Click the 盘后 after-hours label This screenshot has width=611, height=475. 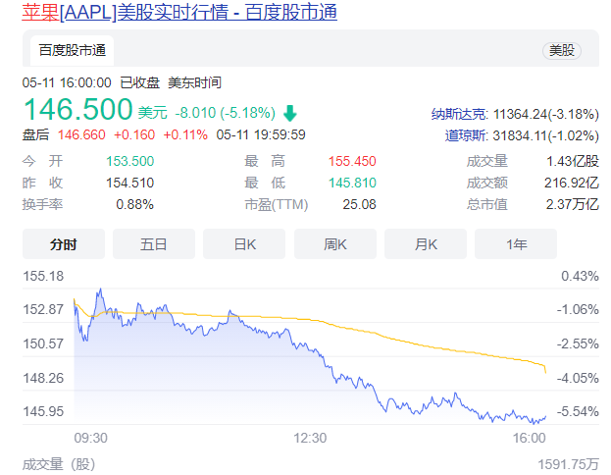pos(36,134)
